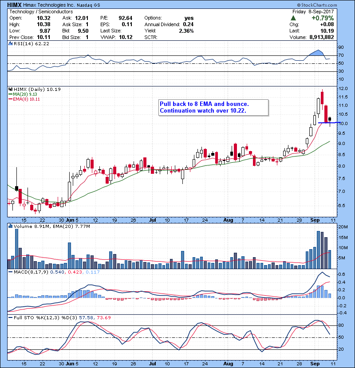Click the +0.79% percent change value
This screenshot has height=368, width=355.
point(323,18)
